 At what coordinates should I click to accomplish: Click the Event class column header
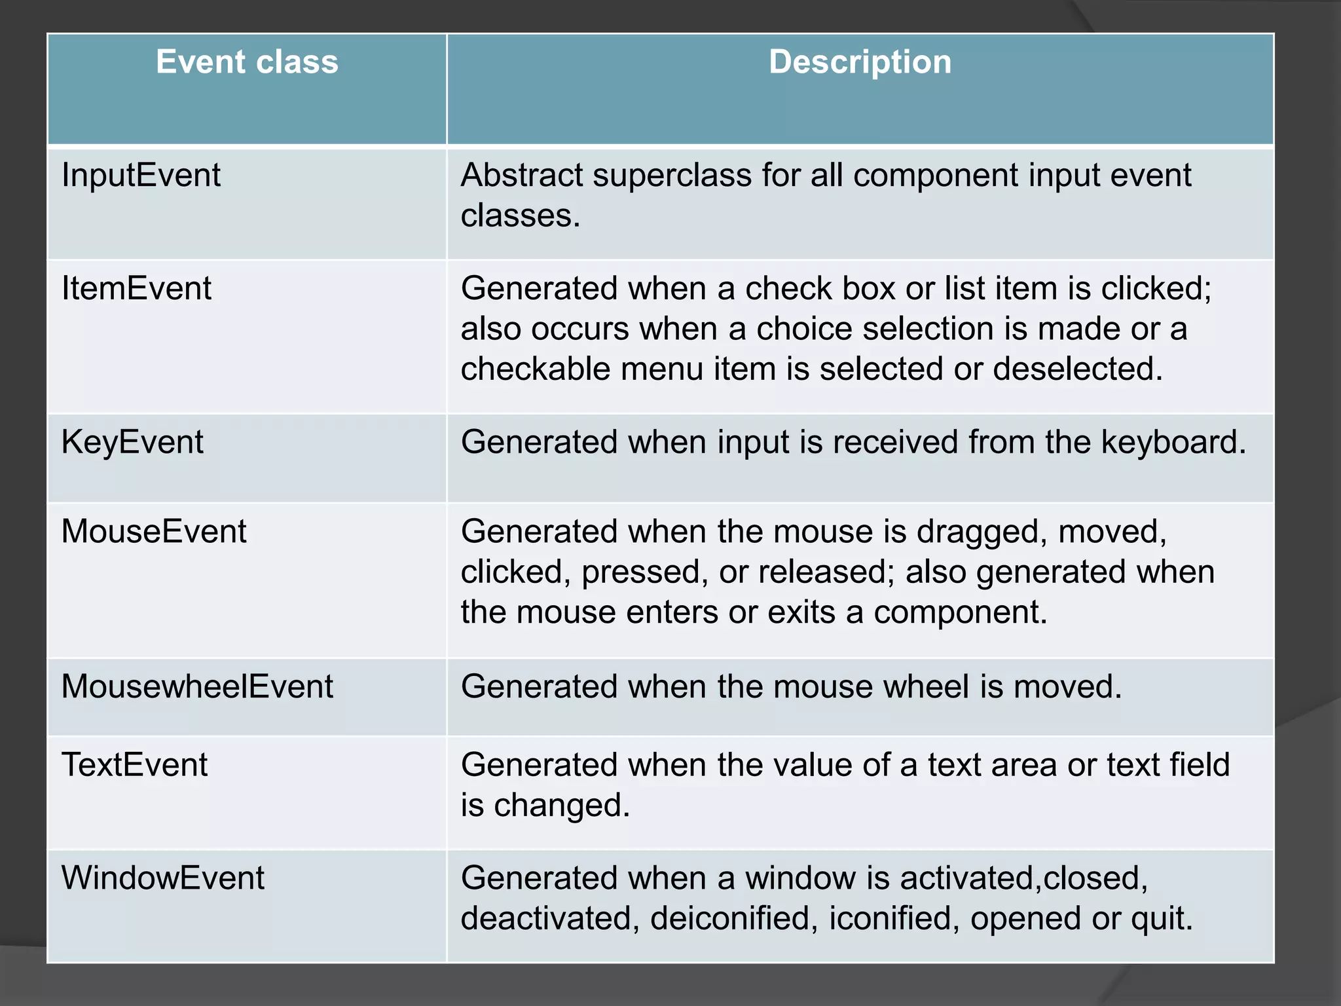247,62
